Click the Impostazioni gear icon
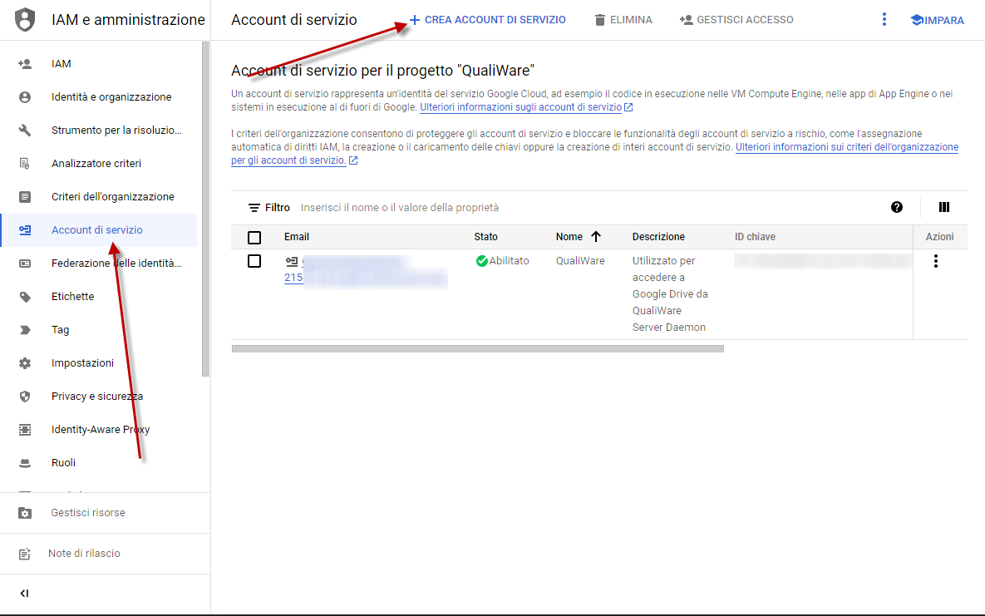 pos(25,363)
